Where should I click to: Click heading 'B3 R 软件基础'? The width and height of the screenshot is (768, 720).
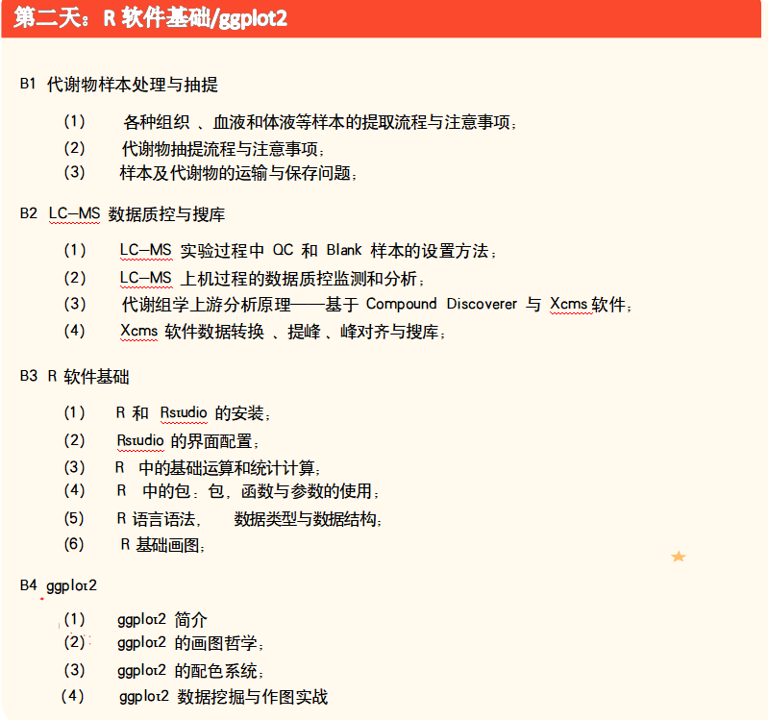click(74, 377)
